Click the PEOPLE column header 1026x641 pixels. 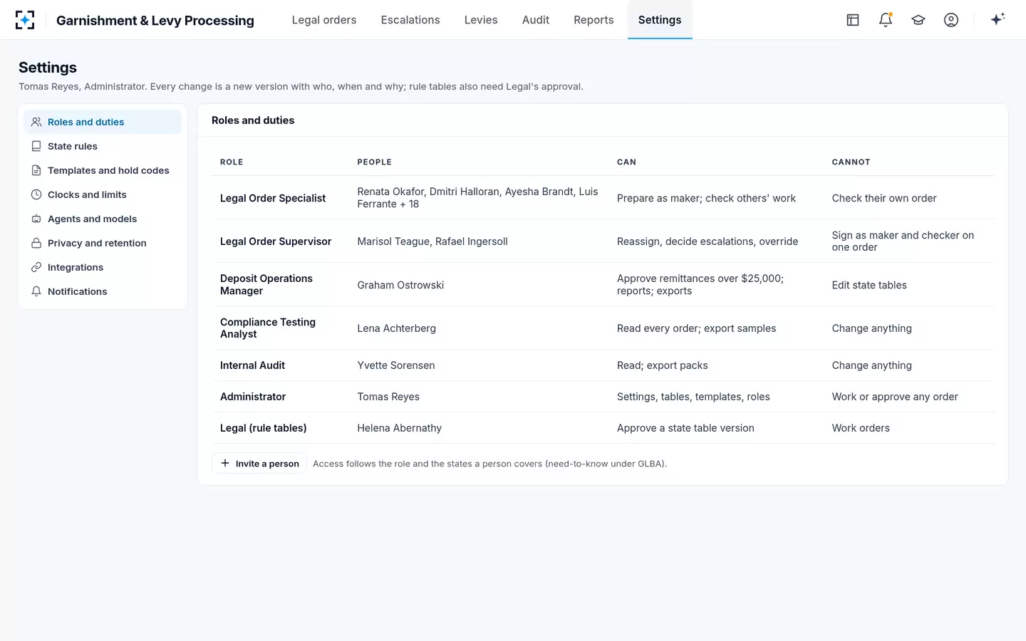(375, 162)
